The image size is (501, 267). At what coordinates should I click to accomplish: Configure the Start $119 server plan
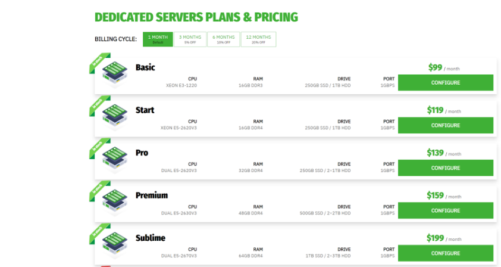[x=446, y=125]
